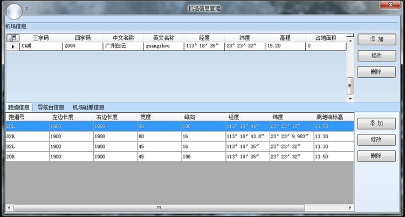Click the 三字码 column header
The width and height of the screenshot is (405, 217).
click(x=41, y=38)
